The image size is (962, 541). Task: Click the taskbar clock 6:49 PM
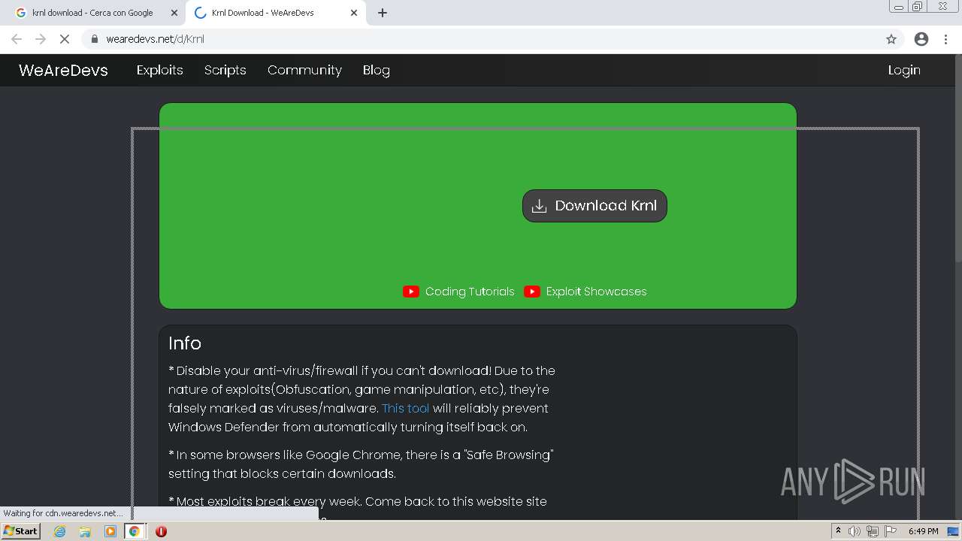click(x=923, y=531)
